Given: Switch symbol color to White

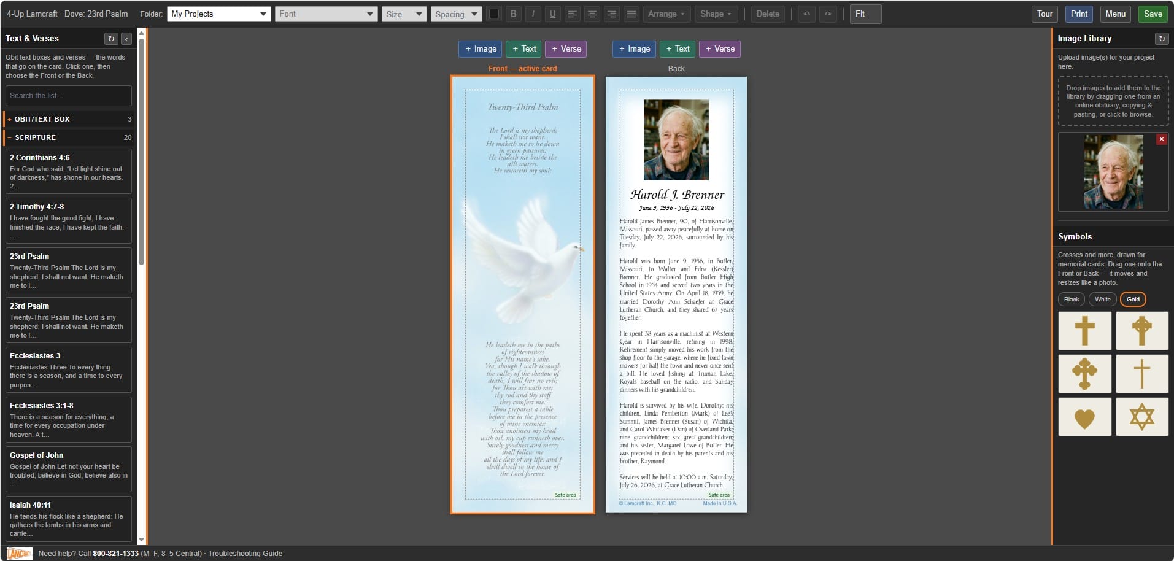Looking at the screenshot, I should point(1103,300).
